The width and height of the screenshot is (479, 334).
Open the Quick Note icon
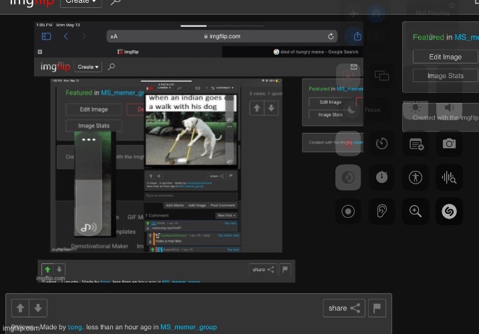pos(416,143)
